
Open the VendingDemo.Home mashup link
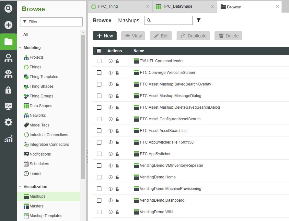[157, 177]
